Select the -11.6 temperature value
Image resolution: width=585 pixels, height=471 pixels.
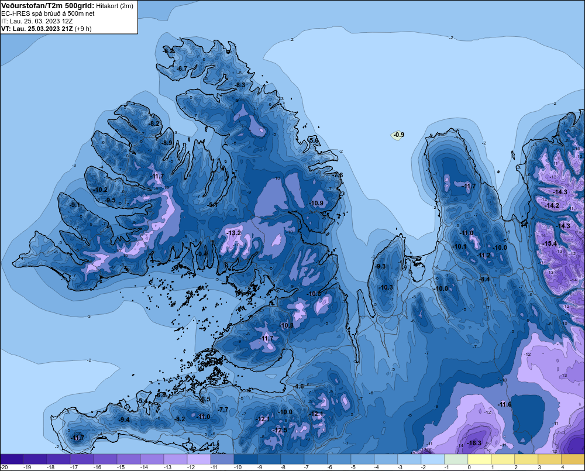505,404
